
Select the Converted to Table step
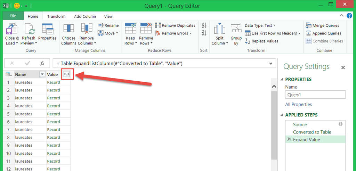(312, 132)
